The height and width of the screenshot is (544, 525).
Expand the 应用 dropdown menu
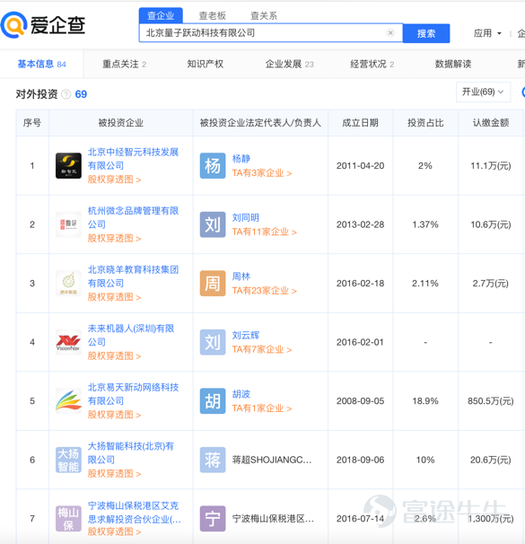tap(487, 33)
